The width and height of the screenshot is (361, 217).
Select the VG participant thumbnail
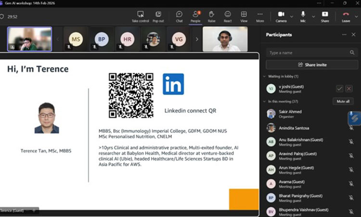[x=178, y=39]
